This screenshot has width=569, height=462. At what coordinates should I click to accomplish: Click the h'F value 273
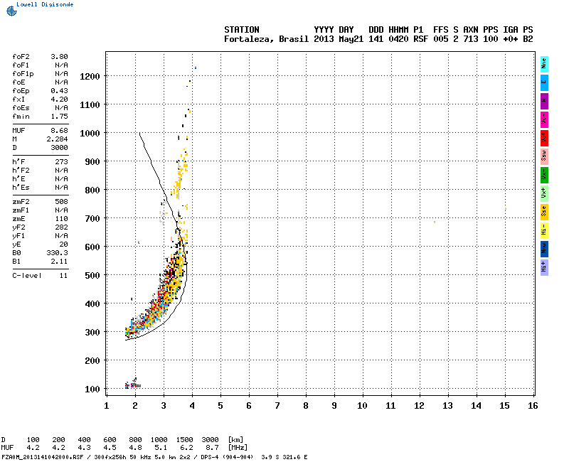coord(61,162)
